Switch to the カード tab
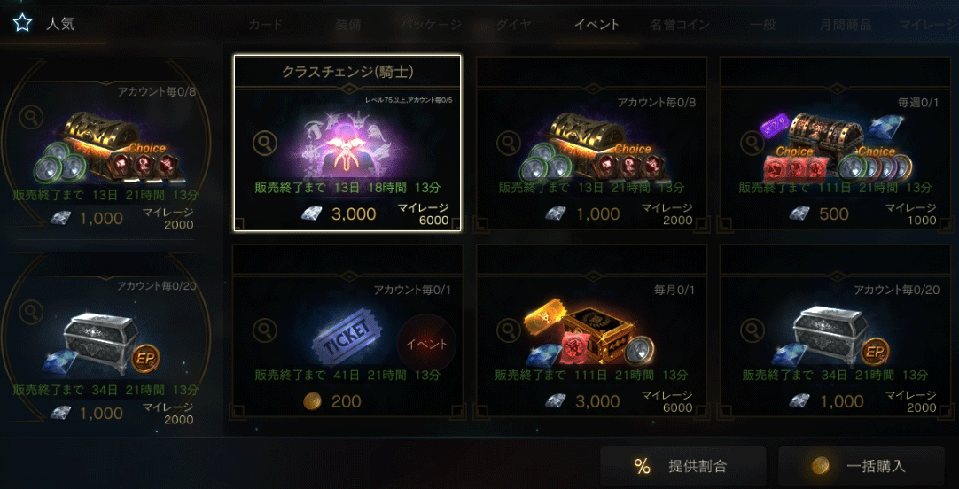Viewport: 959px width, 489px height. coord(266,25)
